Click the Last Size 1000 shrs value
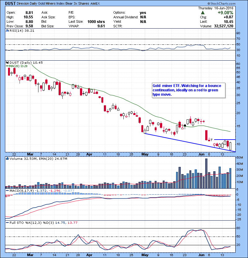This screenshot has width=248, height=258. (x=96, y=21)
